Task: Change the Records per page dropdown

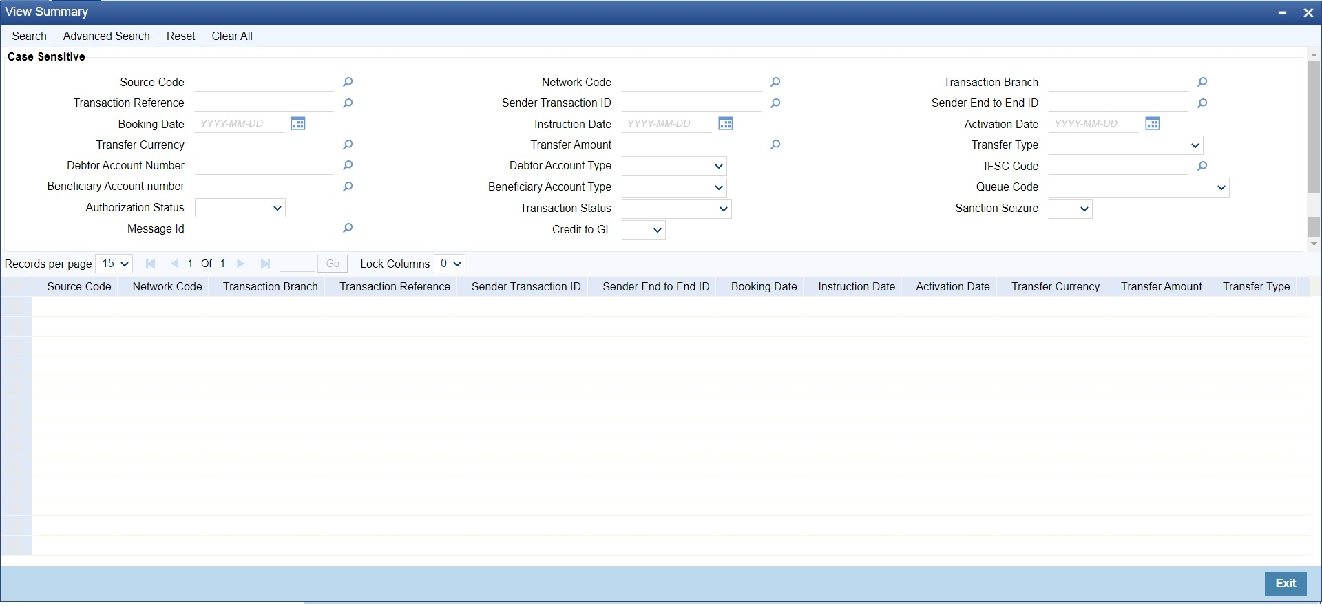Action: [x=114, y=264]
